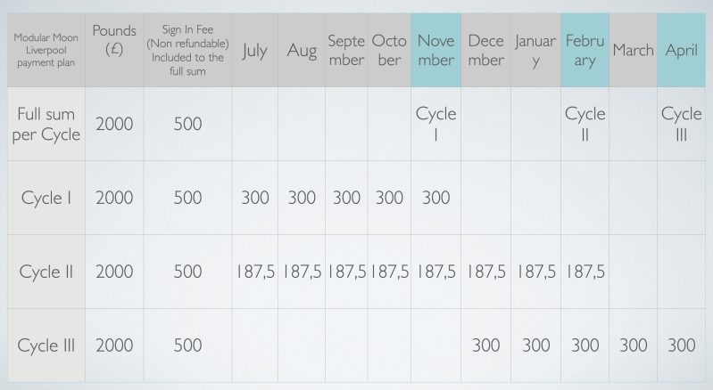713x390 pixels.
Task: Click the December column header
Action: coord(485,51)
